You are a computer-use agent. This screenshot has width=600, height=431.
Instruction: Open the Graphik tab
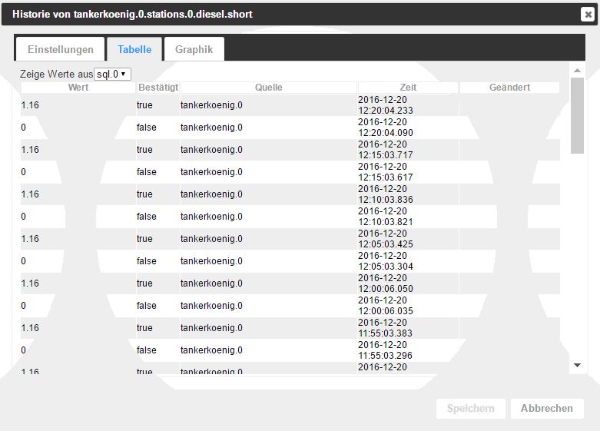tap(194, 49)
